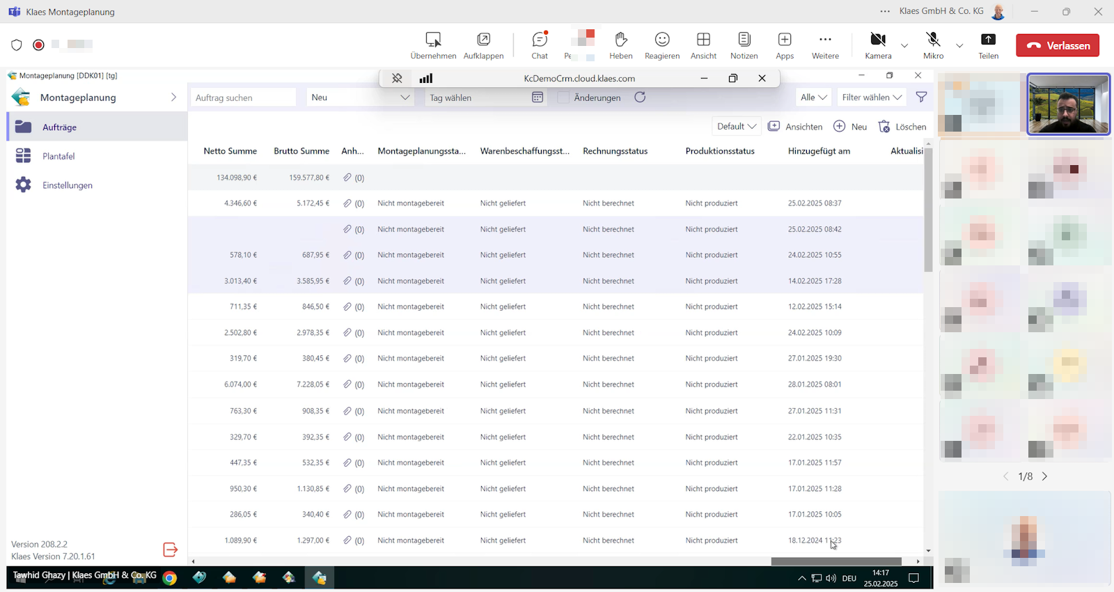Click the refresh reload icon
The image size is (1114, 592).
(640, 98)
